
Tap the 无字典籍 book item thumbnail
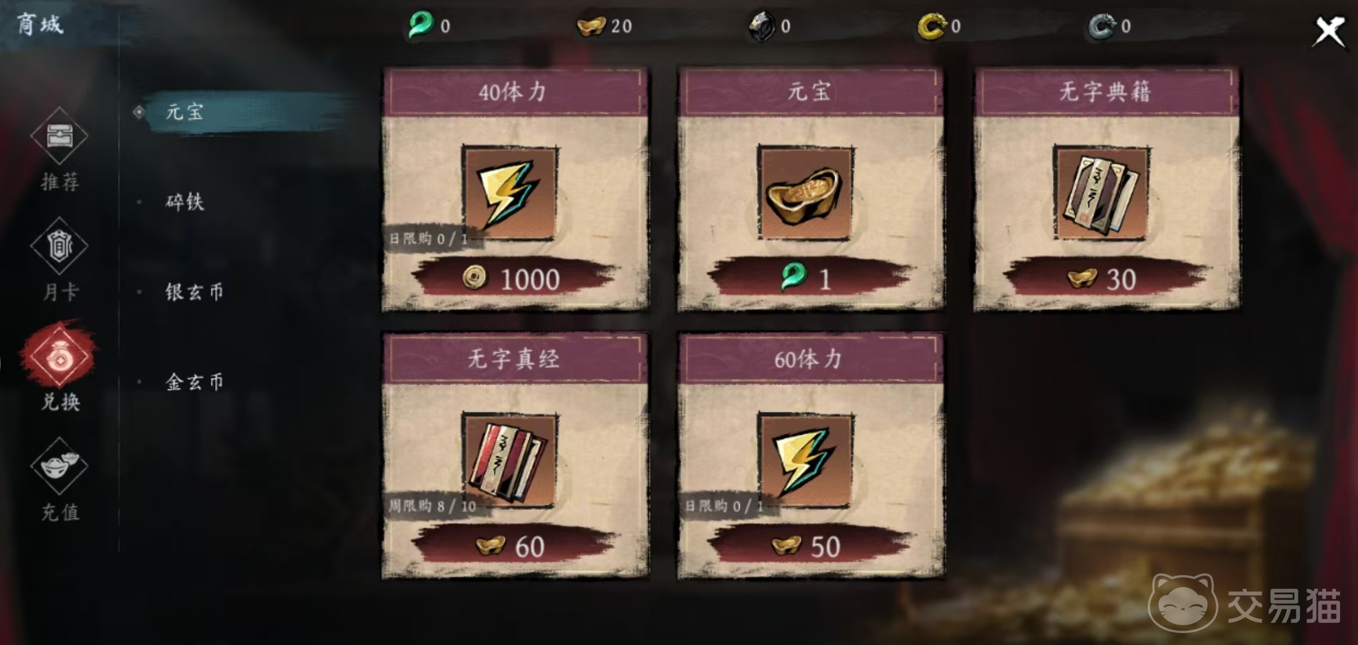1101,193
